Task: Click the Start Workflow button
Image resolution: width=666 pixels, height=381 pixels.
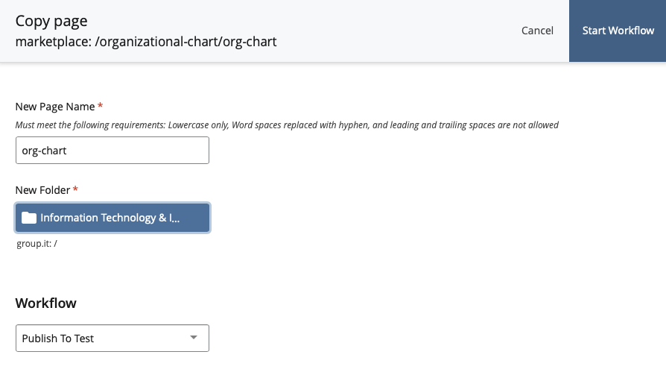Action: (x=618, y=31)
